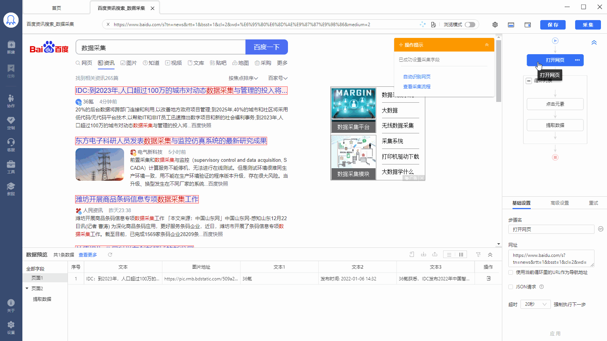The image size is (607, 341).
Task: Switch to 重试 tab
Action: coord(593,203)
